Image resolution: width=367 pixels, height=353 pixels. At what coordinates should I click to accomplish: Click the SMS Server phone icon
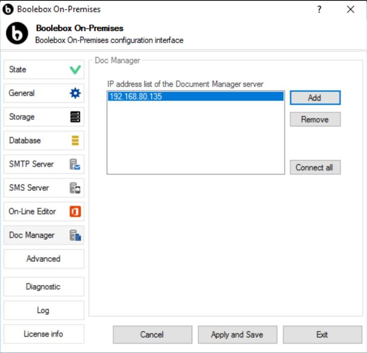point(75,188)
